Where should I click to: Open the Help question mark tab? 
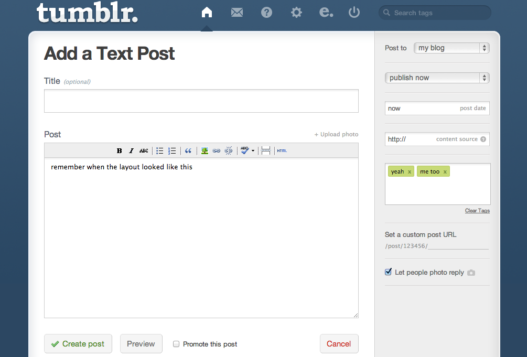pyautogui.click(x=266, y=13)
